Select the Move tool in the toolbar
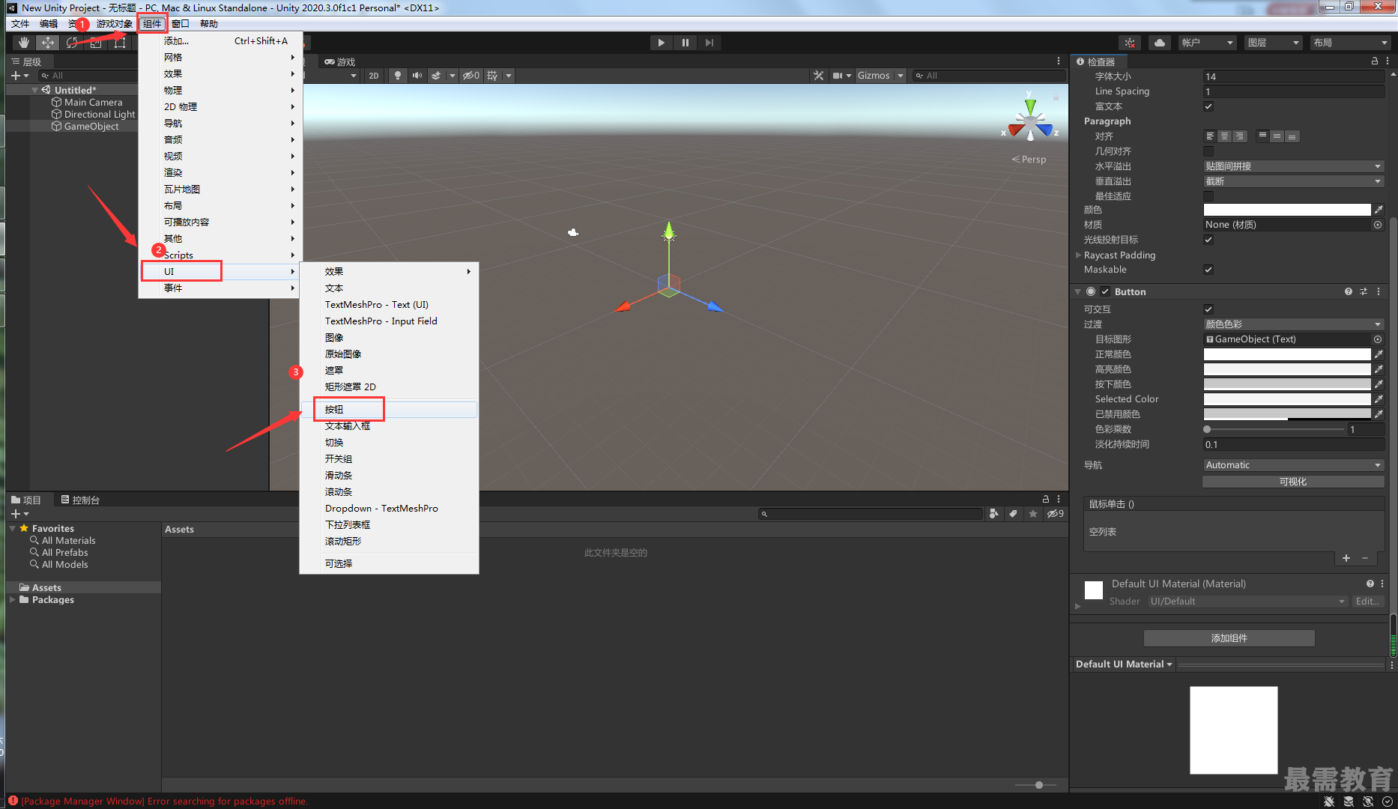Viewport: 1398px width, 809px height. pyautogui.click(x=48, y=43)
